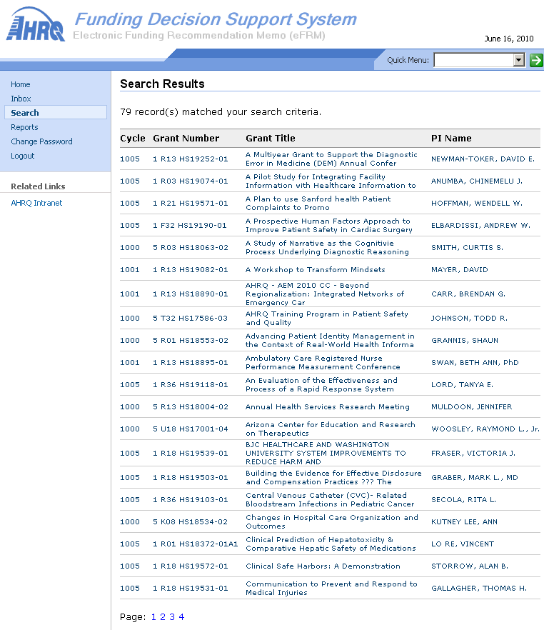Open grant number 5 R01 HS18553-02
Viewport: 544px width, 630px height.
191,340
